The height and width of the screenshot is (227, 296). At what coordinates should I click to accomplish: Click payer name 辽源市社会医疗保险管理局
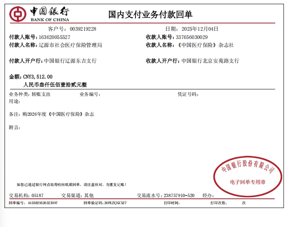(x=70, y=45)
